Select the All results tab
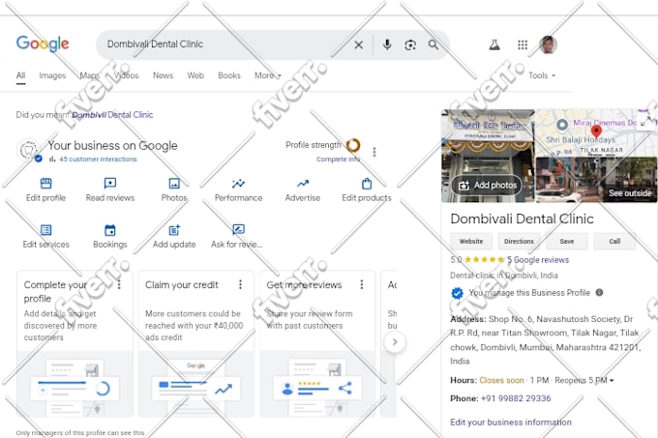This screenshot has width=658, height=438. pos(20,75)
